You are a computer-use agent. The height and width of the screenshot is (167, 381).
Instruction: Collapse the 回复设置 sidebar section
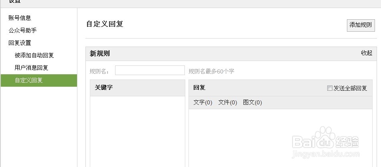coord(20,43)
